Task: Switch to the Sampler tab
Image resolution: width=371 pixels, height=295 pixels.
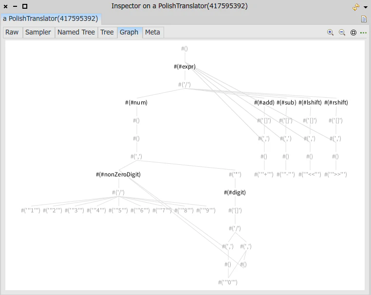Action: (38, 32)
